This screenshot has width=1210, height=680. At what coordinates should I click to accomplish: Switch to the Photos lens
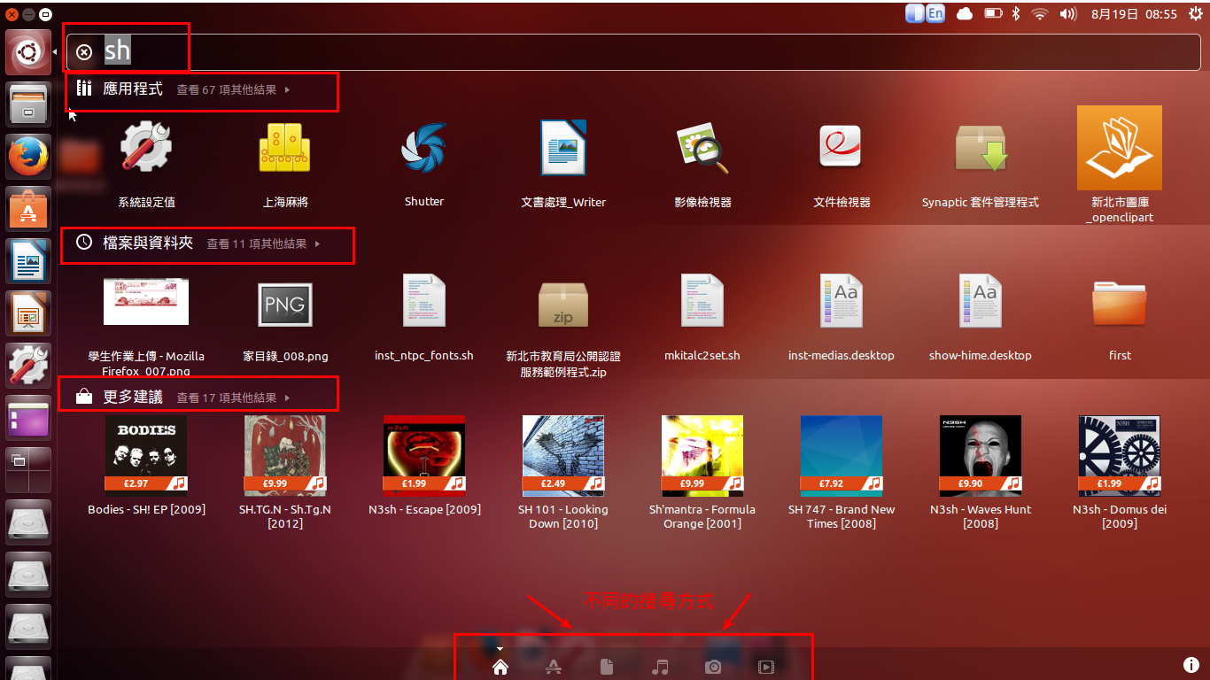[713, 668]
